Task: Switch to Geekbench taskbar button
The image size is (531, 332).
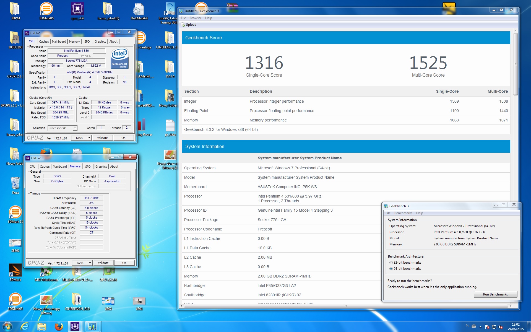Action: point(92,326)
